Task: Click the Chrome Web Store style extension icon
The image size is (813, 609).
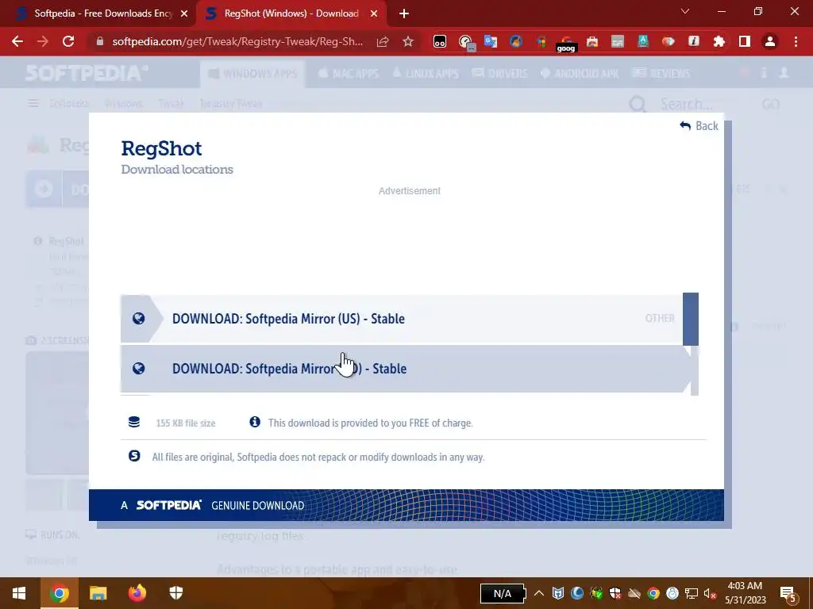Action: [x=592, y=41]
